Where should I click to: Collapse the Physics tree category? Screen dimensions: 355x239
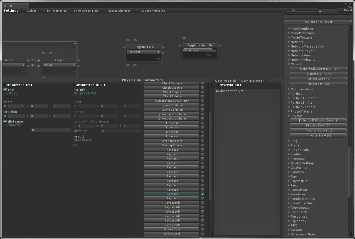[289, 116]
